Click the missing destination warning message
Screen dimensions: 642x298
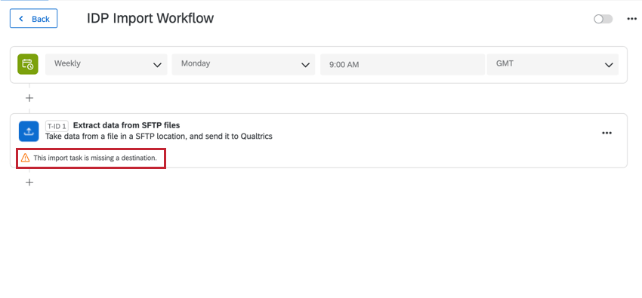pos(95,158)
